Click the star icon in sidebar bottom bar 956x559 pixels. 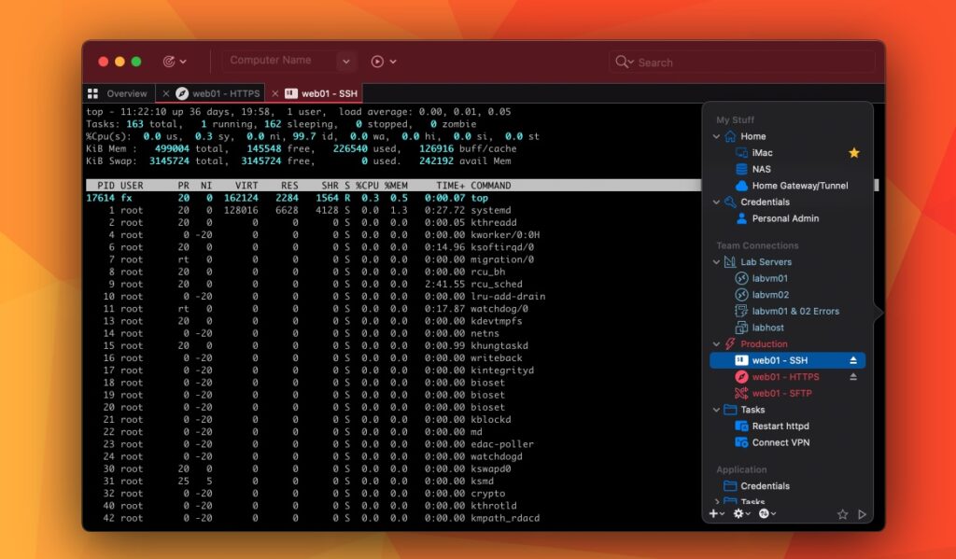pyautogui.click(x=842, y=514)
